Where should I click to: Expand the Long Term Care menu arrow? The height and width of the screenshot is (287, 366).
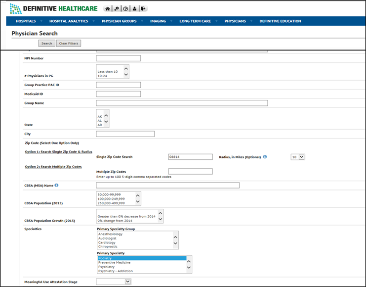pyautogui.click(x=216, y=21)
